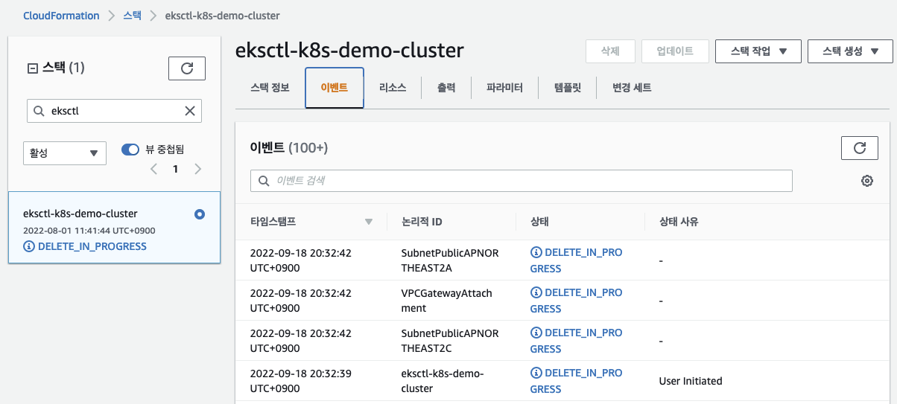Open events table settings gear
897x404 pixels.
click(x=867, y=181)
